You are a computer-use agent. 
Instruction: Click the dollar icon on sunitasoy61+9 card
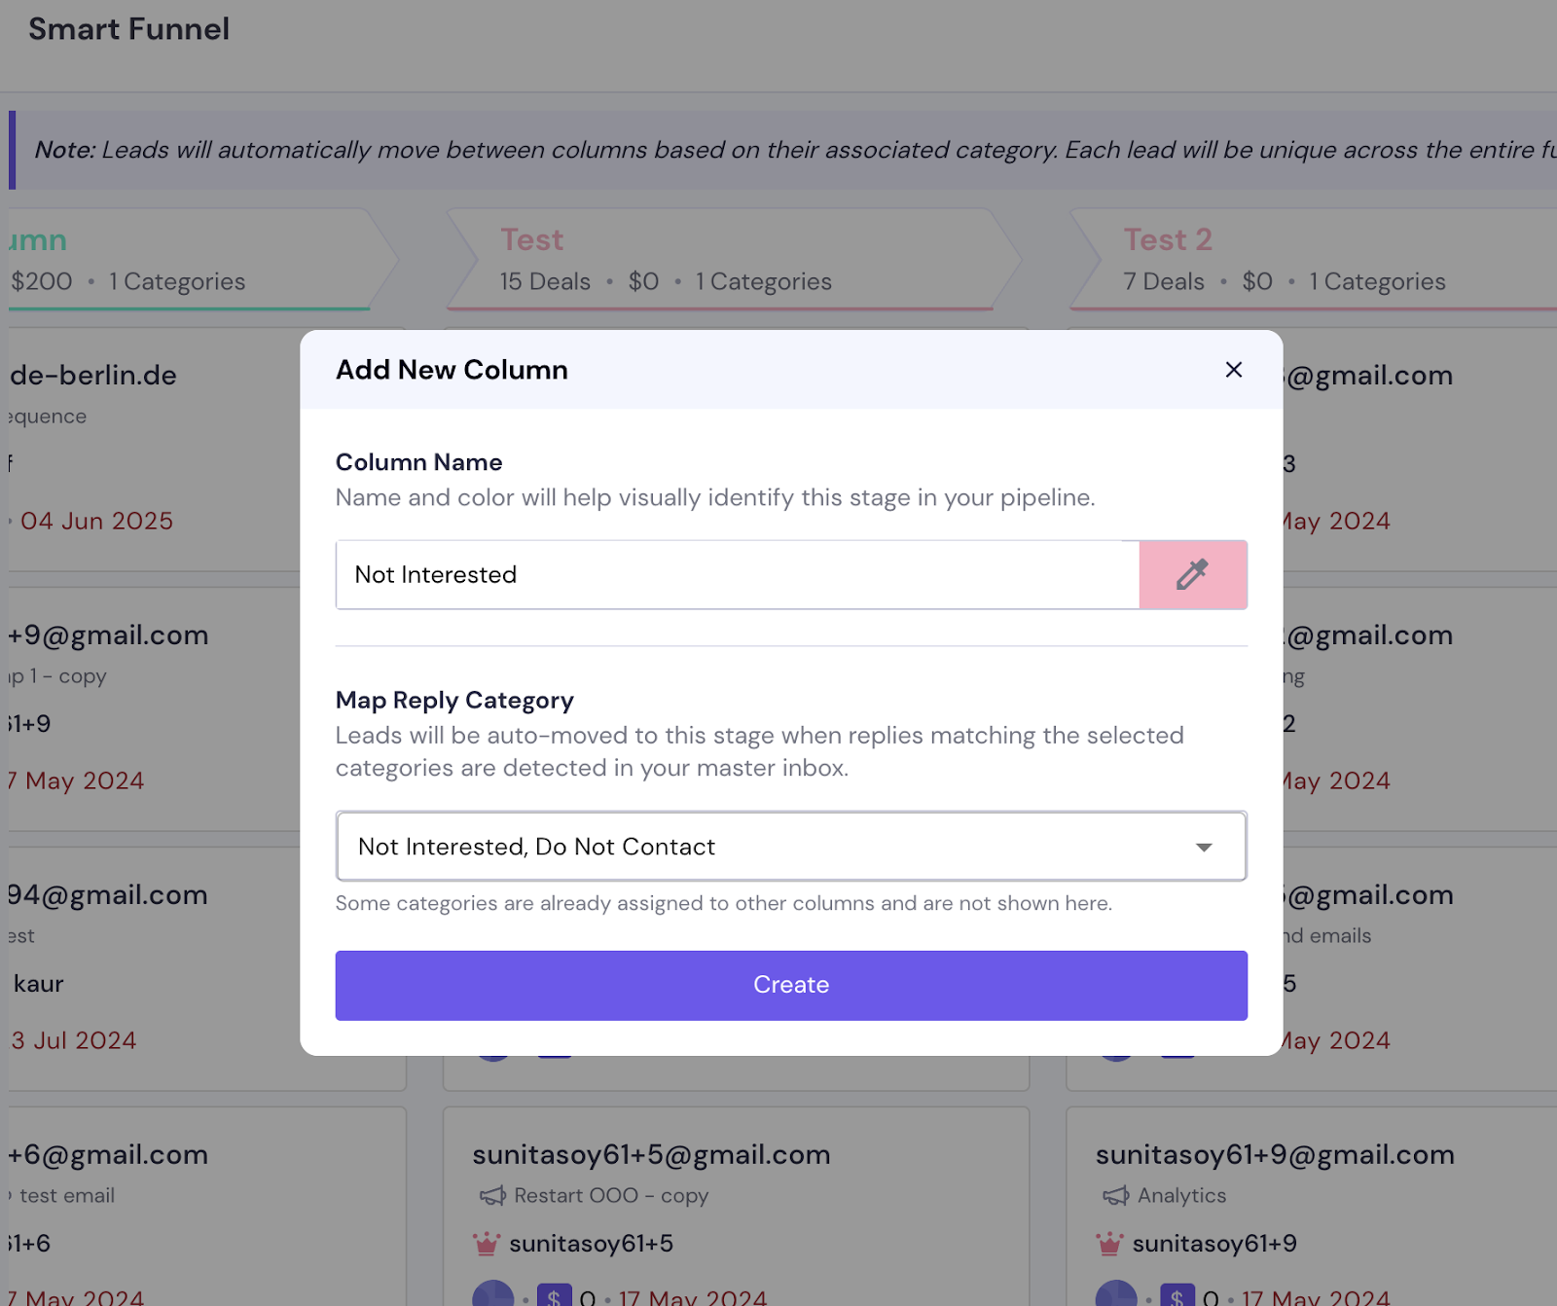point(1177,1295)
